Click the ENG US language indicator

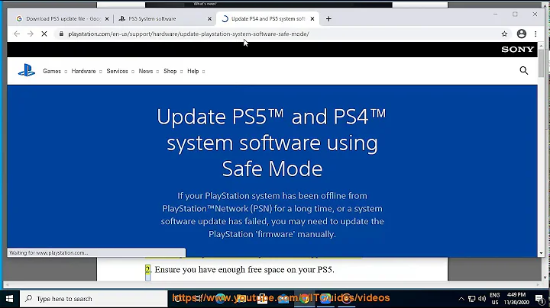click(494, 299)
